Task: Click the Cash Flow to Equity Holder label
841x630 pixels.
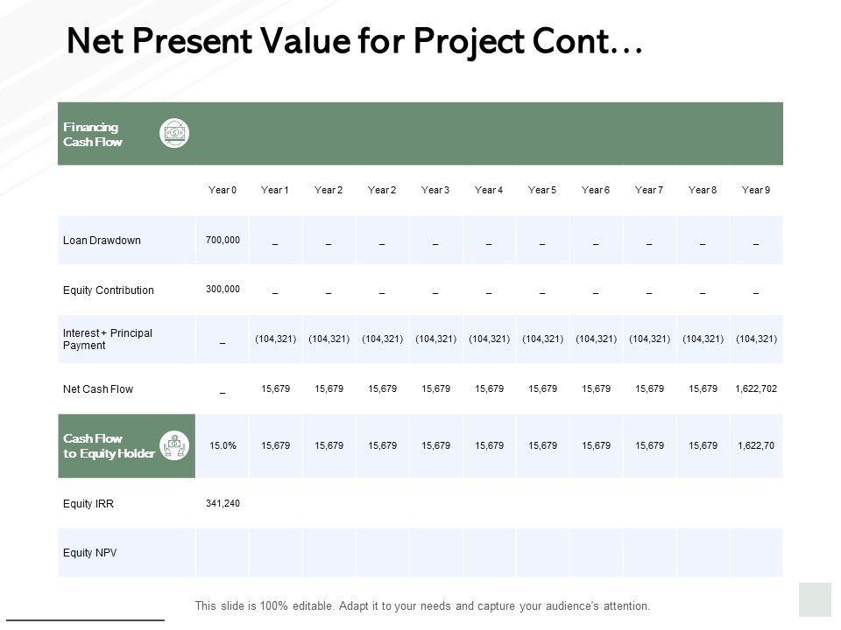Action: (x=109, y=445)
